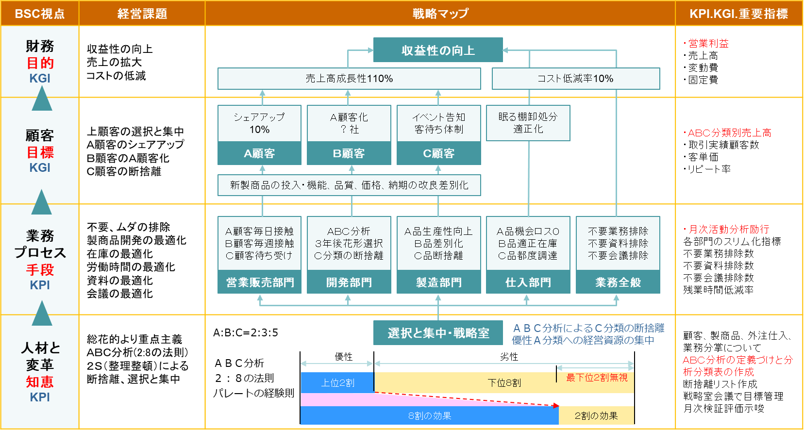Click the teal 収益性の向上 box
This screenshot has height=430, width=804.
[x=438, y=50]
